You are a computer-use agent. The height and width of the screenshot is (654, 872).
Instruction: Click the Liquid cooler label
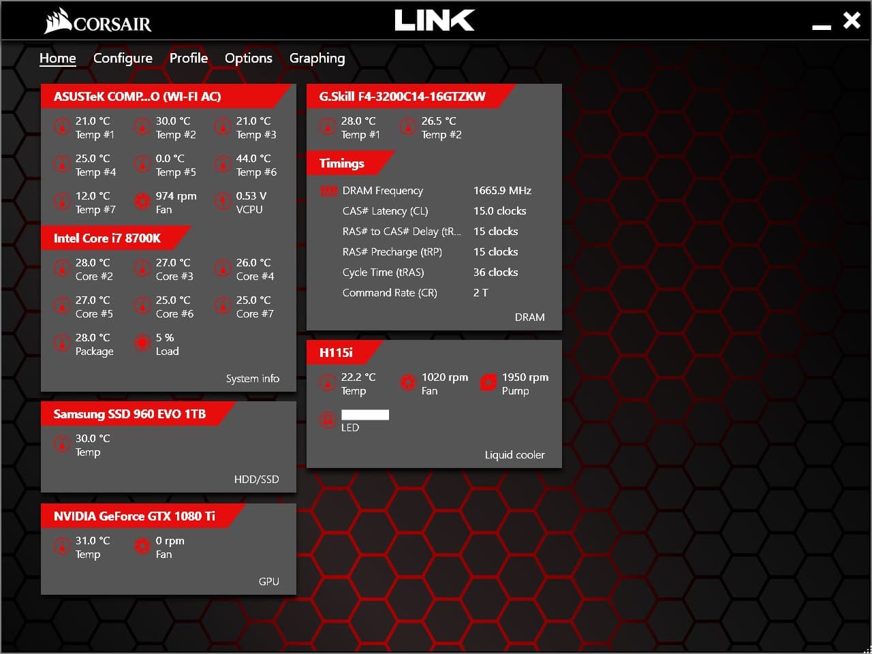click(515, 455)
